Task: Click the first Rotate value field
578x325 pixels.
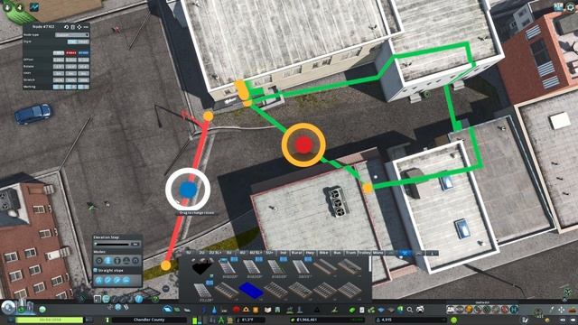Action: point(59,66)
